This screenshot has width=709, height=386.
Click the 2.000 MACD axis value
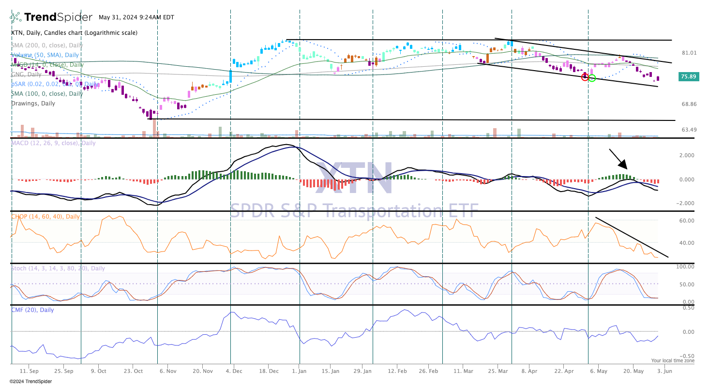pos(688,155)
